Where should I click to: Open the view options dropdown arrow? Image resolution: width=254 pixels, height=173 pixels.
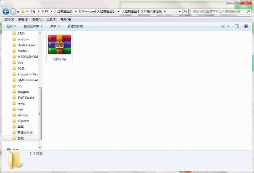[228, 26]
